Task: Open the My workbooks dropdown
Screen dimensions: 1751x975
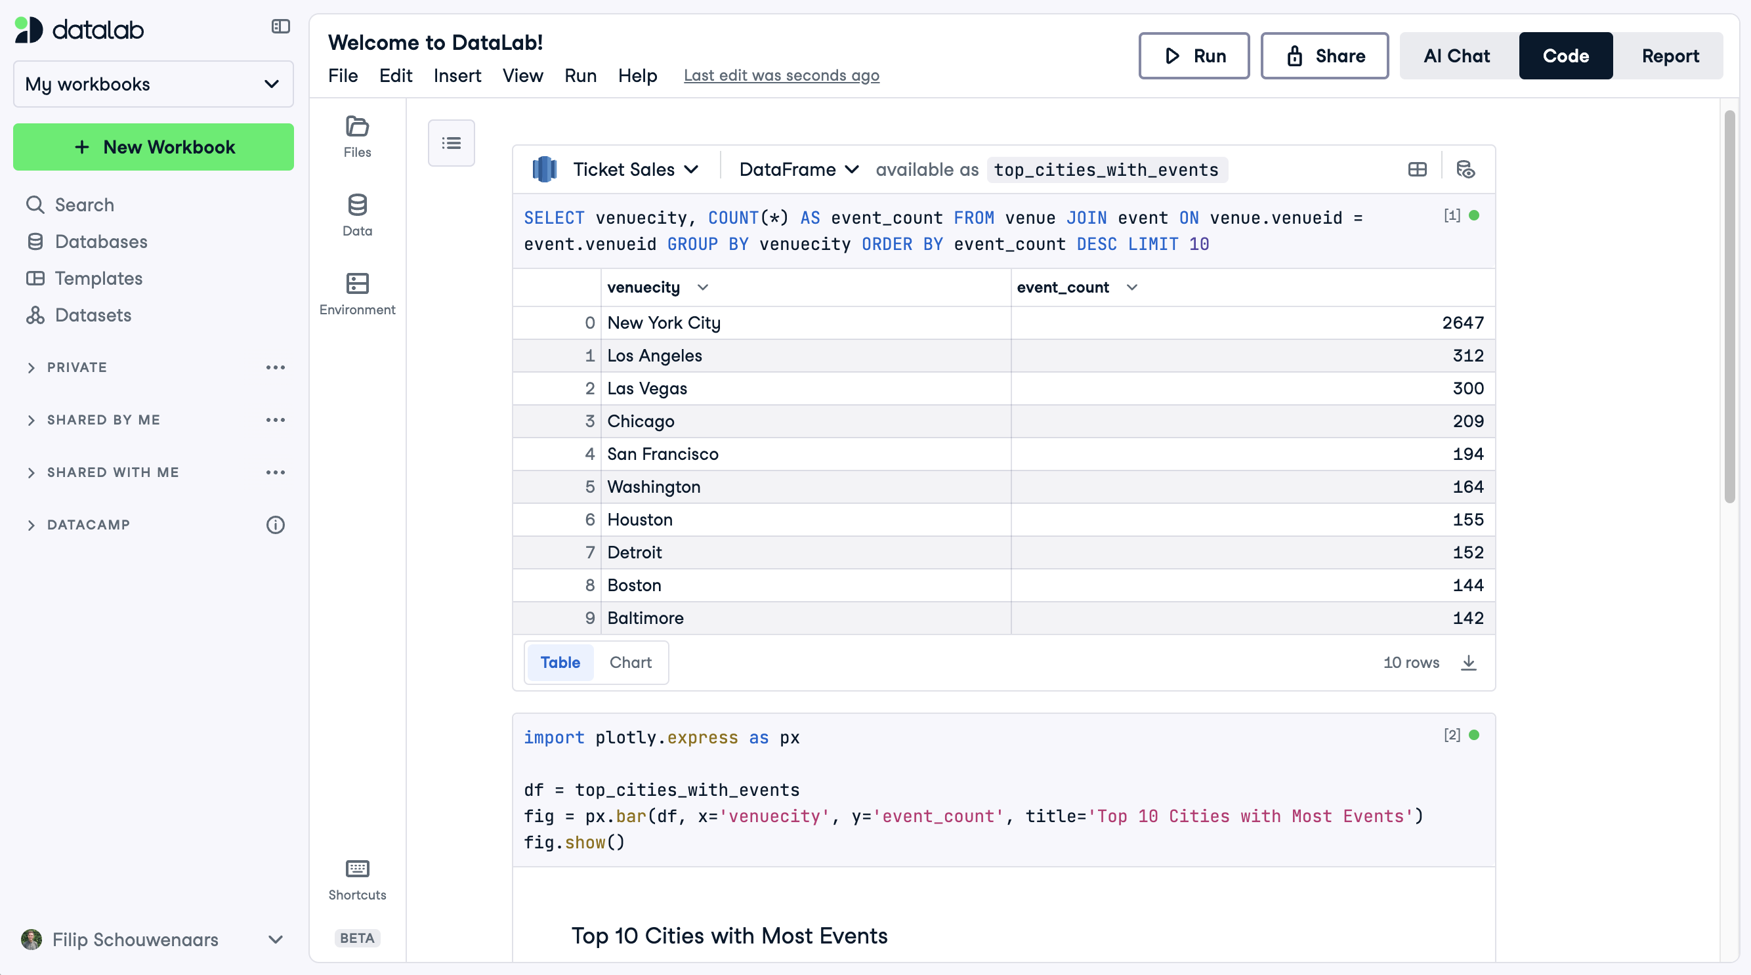Action: pyautogui.click(x=153, y=84)
